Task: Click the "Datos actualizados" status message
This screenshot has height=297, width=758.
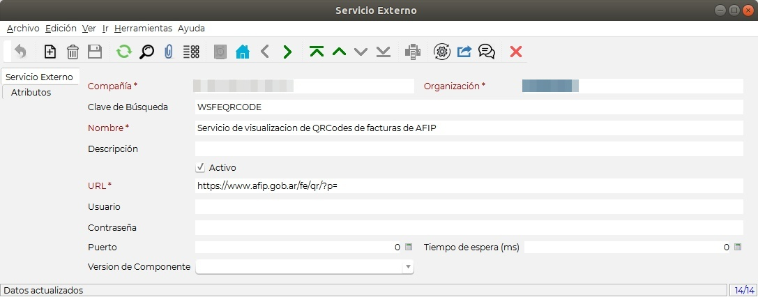Action: (x=43, y=290)
